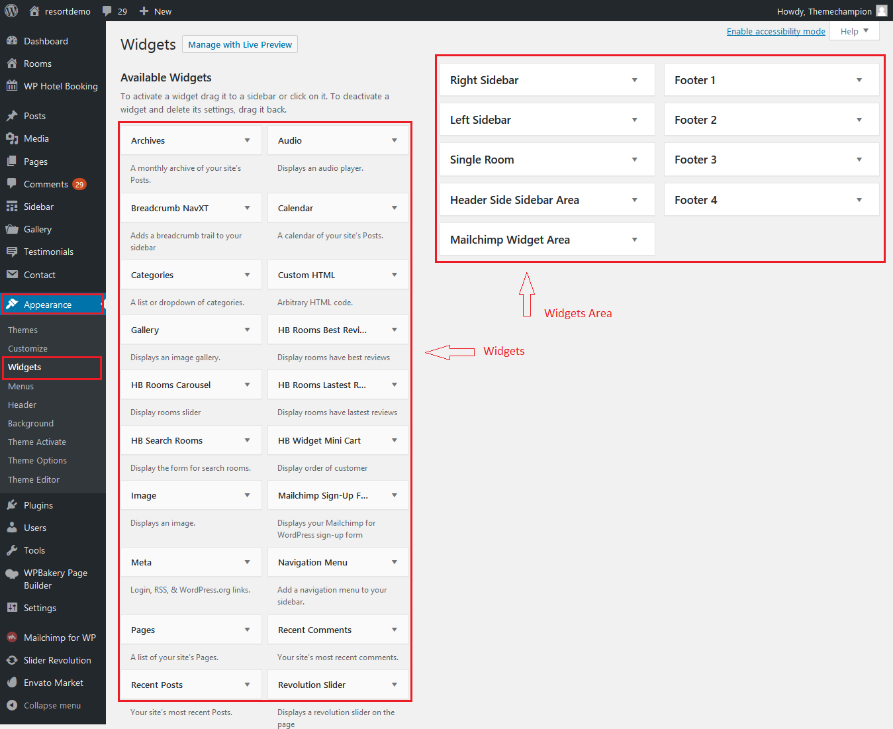Open the Help dropdown tab
The height and width of the screenshot is (729, 893).
pos(855,31)
